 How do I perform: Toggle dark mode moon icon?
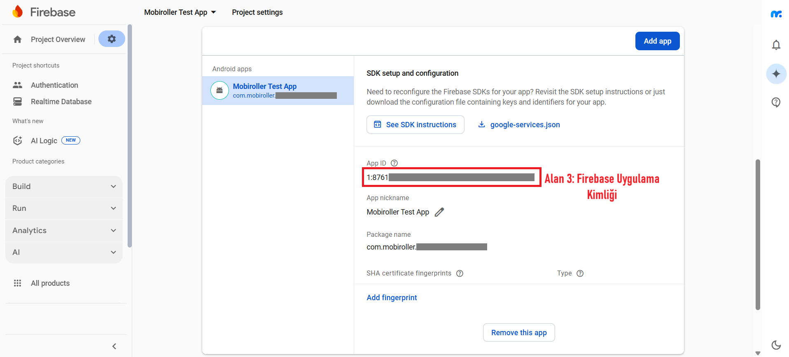[776, 345]
